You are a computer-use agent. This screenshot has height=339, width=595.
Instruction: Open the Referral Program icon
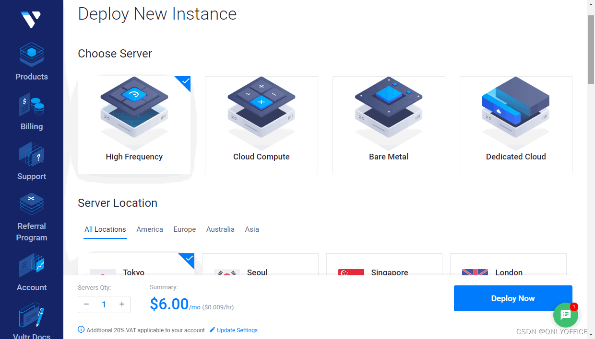coord(32,204)
